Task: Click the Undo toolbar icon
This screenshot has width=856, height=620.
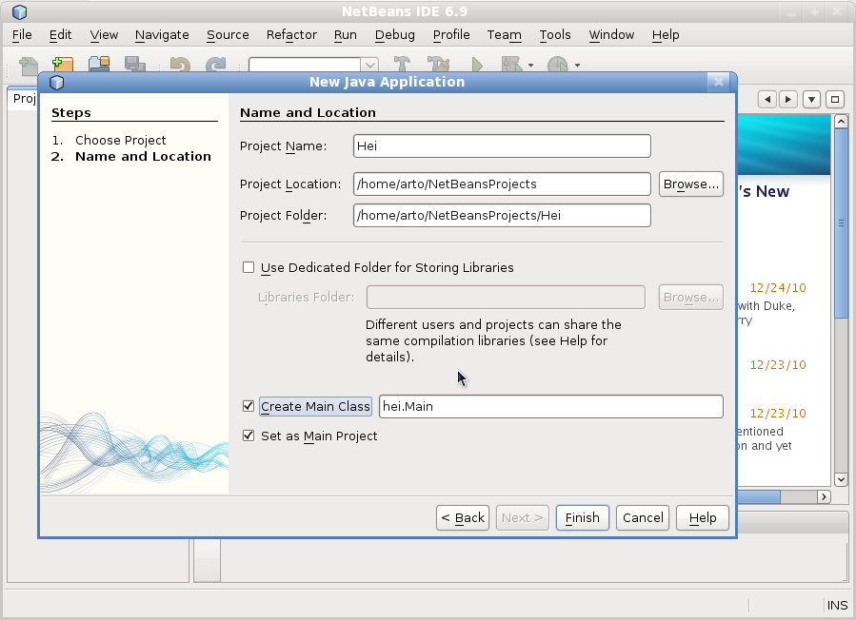Action: coord(180,65)
